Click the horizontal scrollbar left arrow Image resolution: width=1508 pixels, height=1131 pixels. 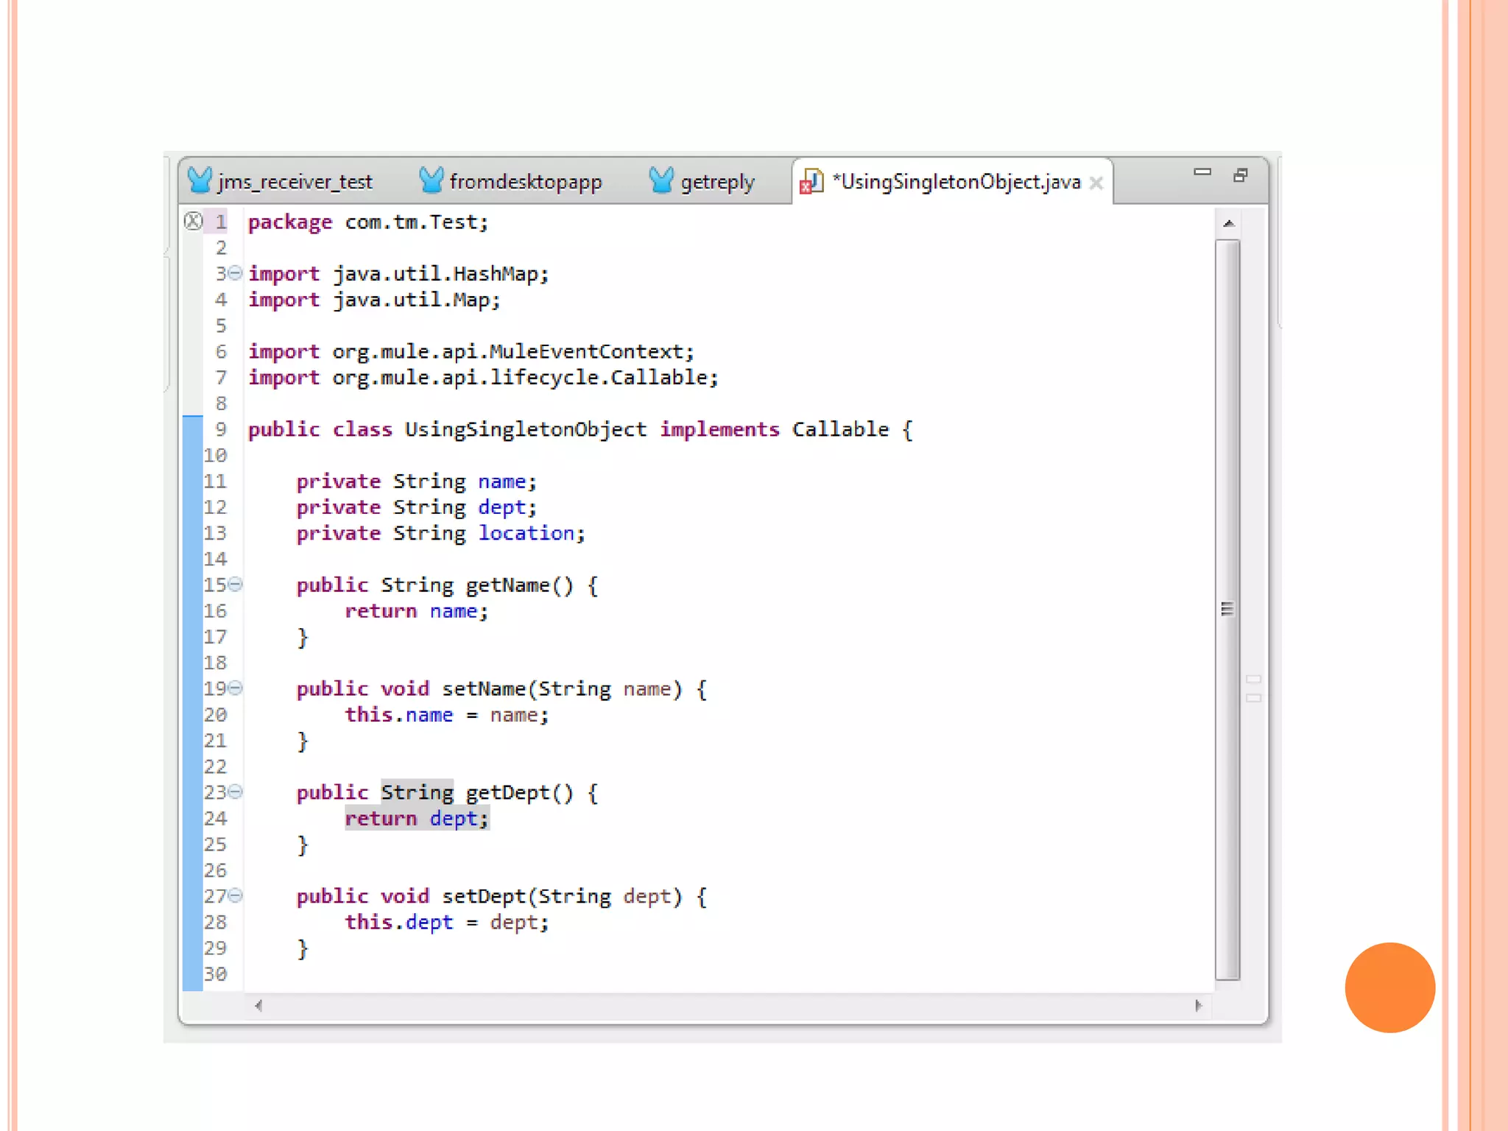pyautogui.click(x=258, y=1006)
